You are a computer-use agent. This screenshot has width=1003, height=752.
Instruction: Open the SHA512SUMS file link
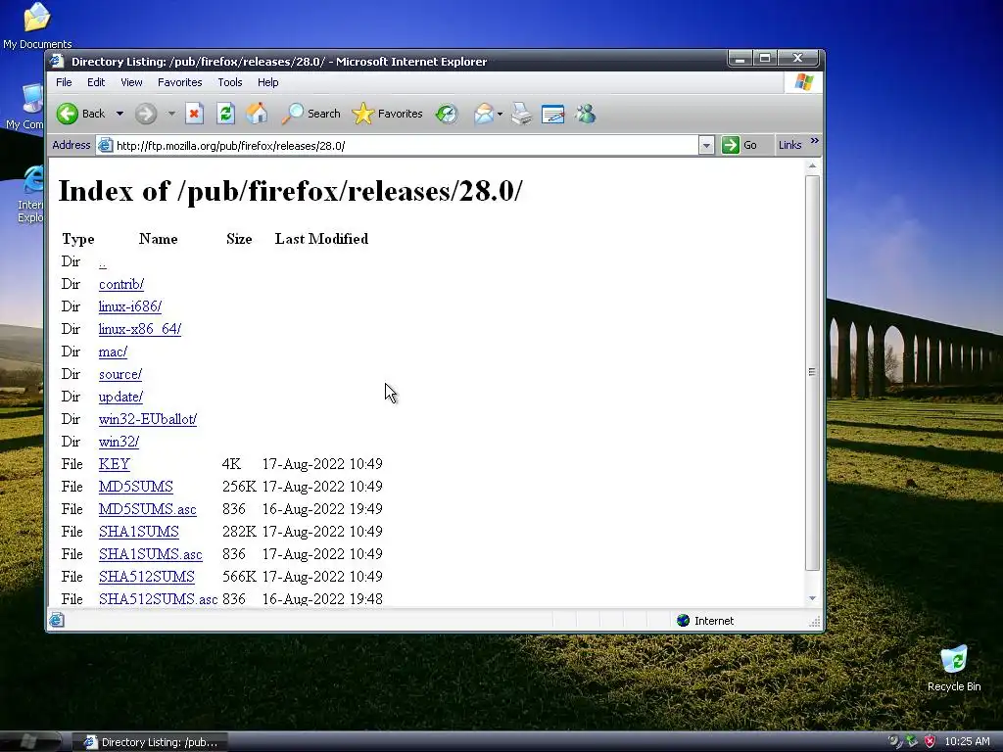tap(147, 576)
